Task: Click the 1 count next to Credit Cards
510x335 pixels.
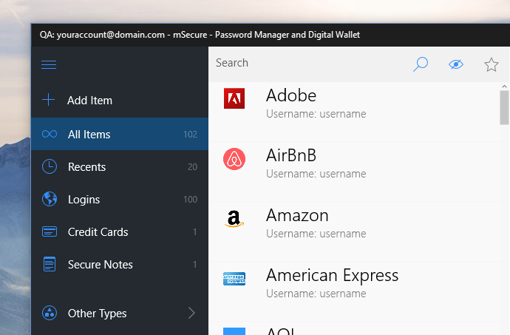Action: tap(195, 232)
